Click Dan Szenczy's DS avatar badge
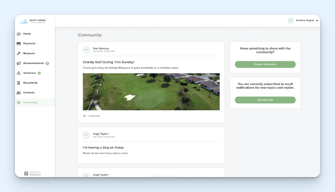 pos(86,50)
